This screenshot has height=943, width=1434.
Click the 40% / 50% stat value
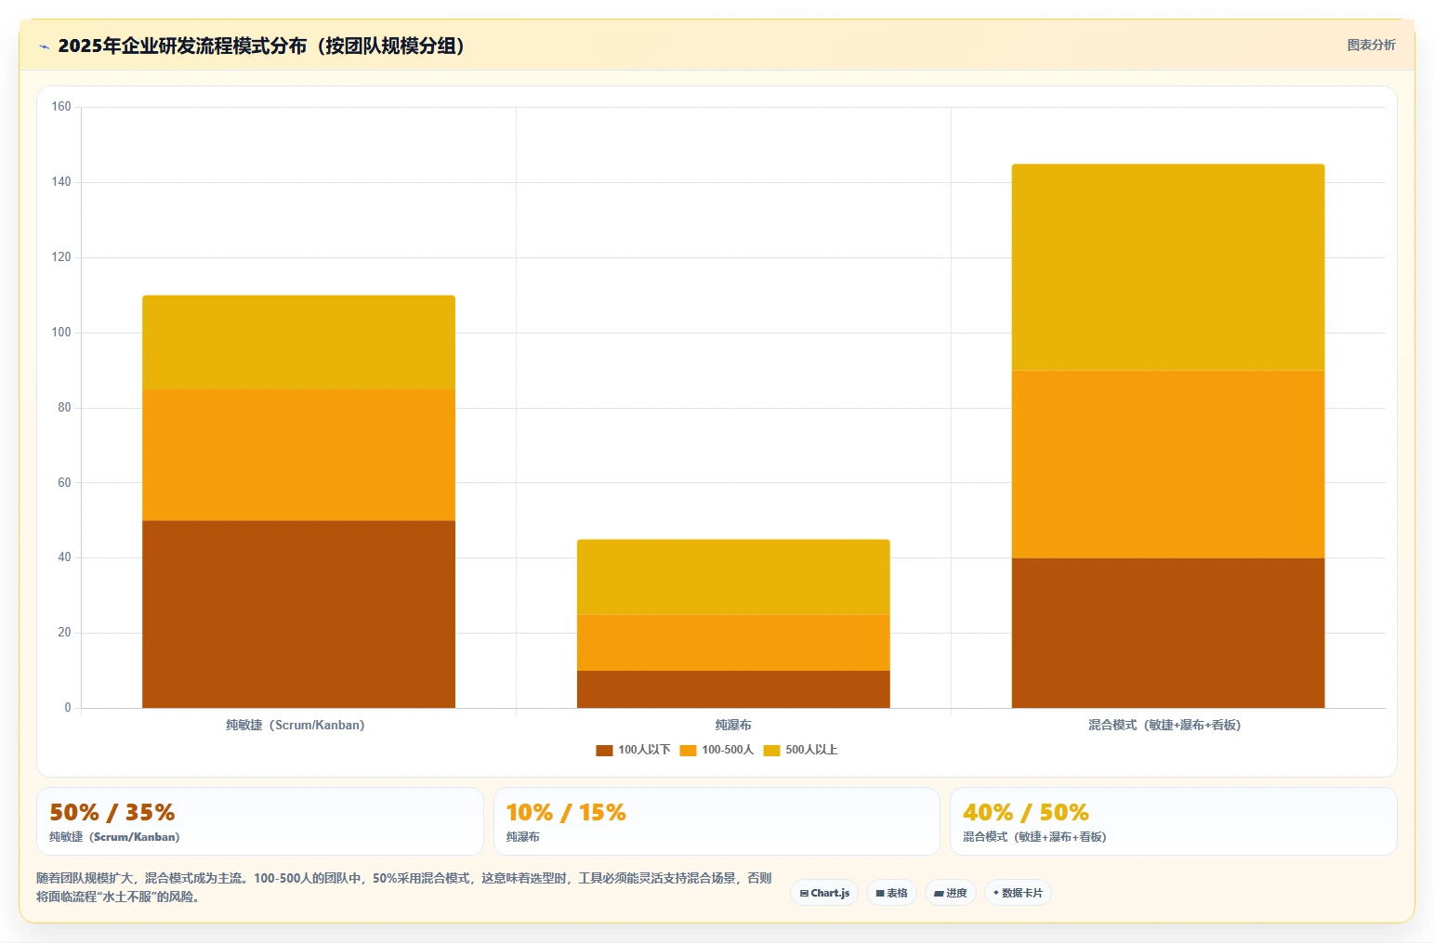point(1026,812)
